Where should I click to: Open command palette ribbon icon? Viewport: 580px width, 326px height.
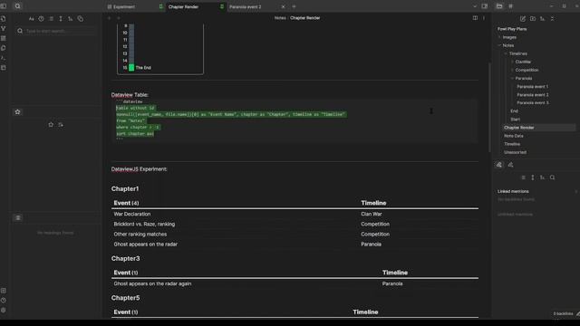click(4, 58)
